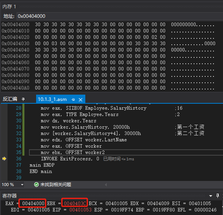Click line 34 mov eax, OFFSET worker
The height and width of the screenshot is (215, 223).
pyautogui.click(x=71, y=146)
